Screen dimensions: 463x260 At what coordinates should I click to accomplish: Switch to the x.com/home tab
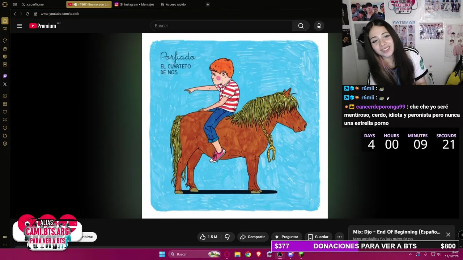[x=35, y=4]
